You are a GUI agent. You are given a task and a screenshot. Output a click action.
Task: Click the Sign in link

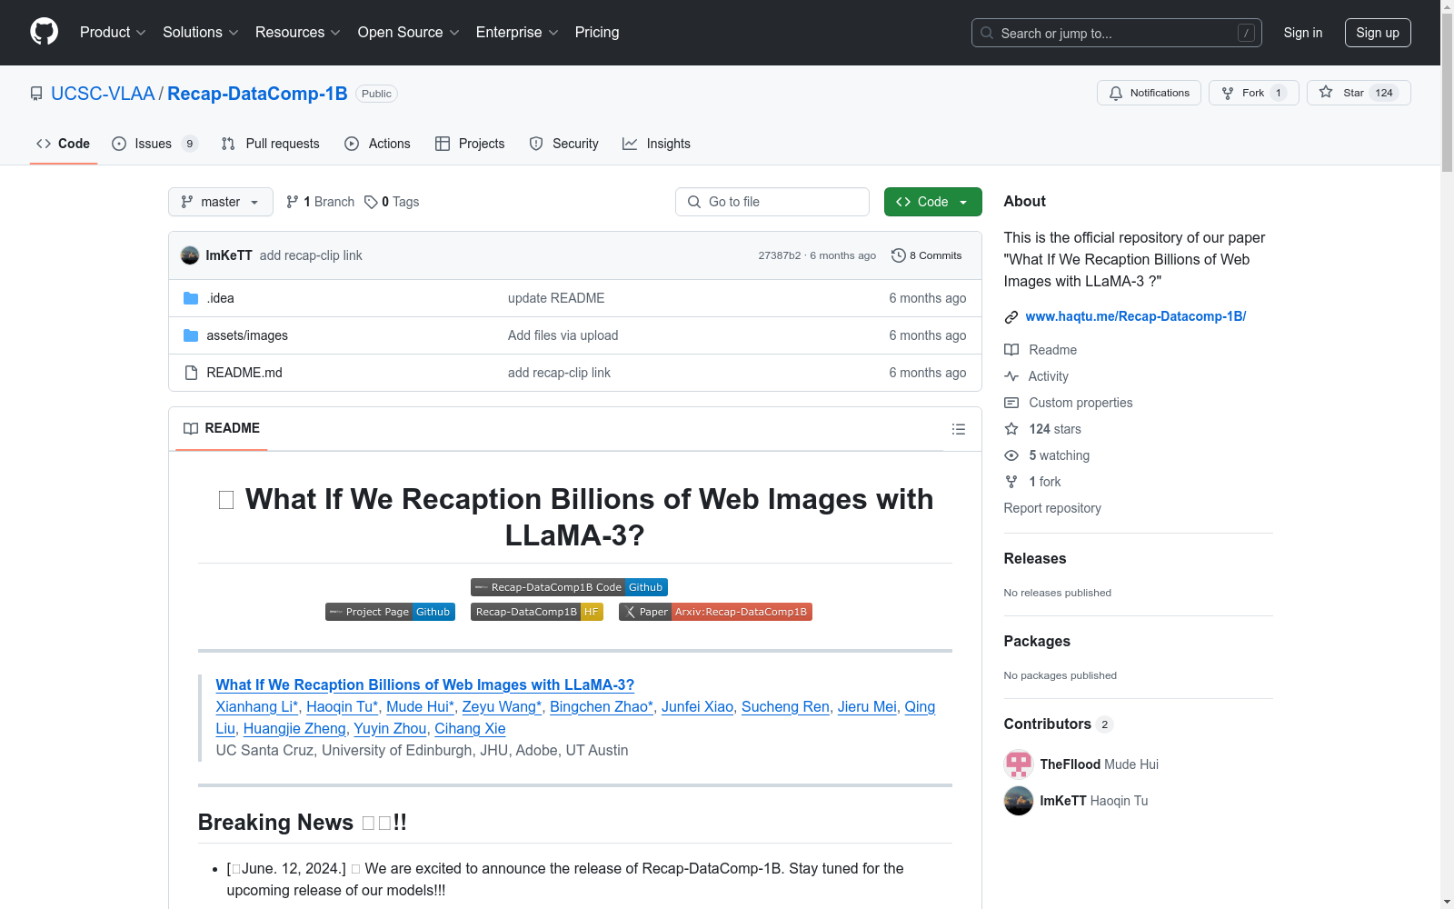(x=1303, y=33)
